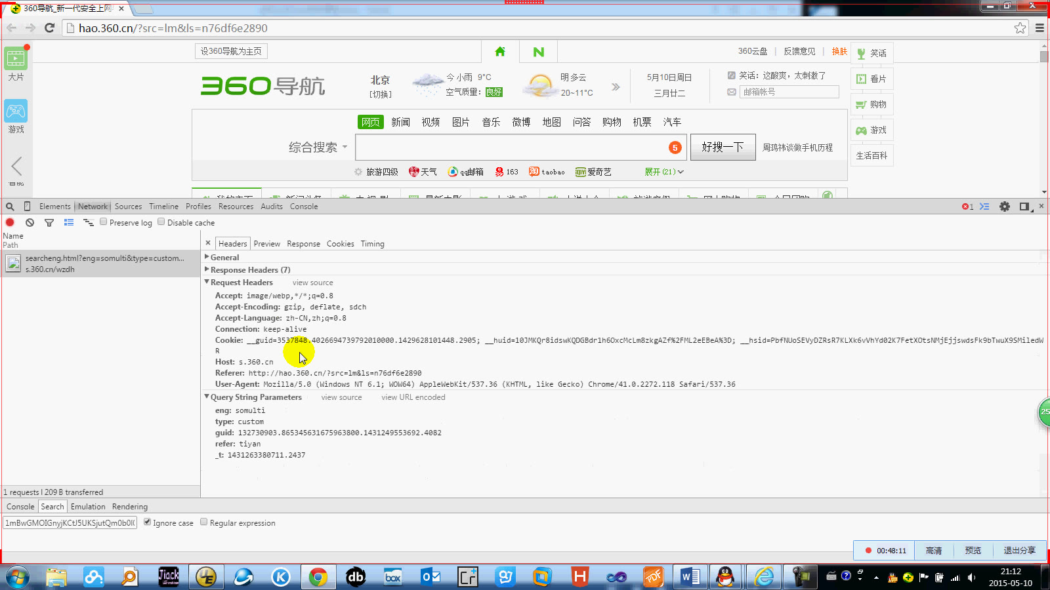Uncheck the Ignore case checkbox
Image resolution: width=1050 pixels, height=590 pixels.
pos(147,522)
